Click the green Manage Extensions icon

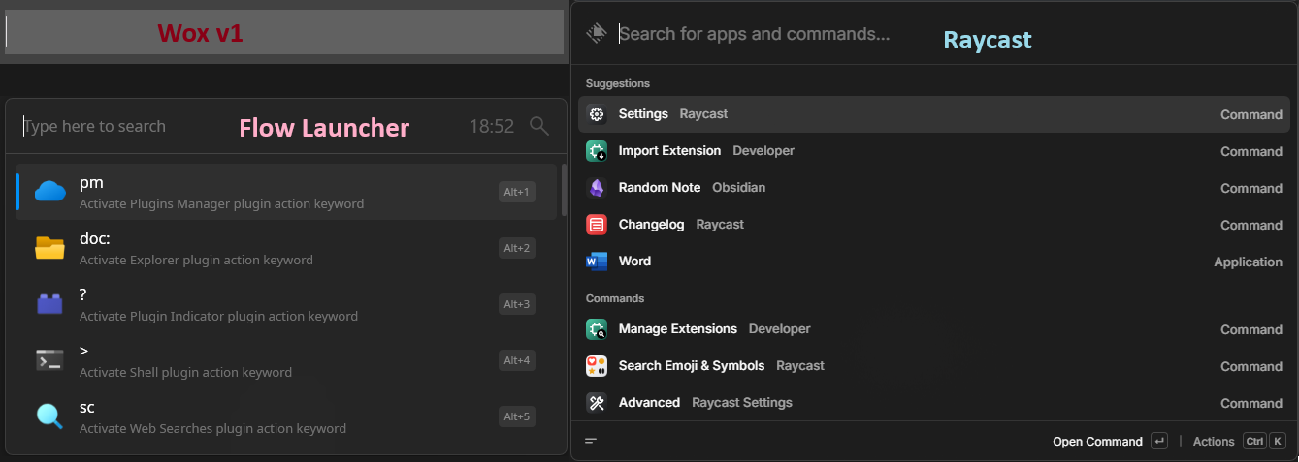click(597, 329)
